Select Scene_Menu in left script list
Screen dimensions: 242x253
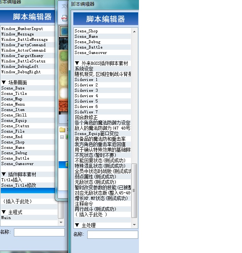(28, 104)
